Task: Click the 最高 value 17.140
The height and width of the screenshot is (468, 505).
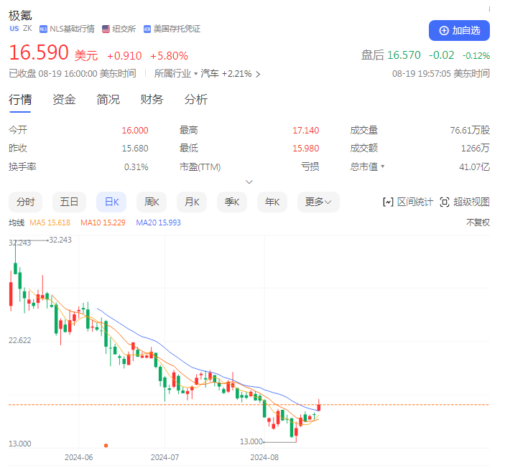Action: tap(305, 131)
